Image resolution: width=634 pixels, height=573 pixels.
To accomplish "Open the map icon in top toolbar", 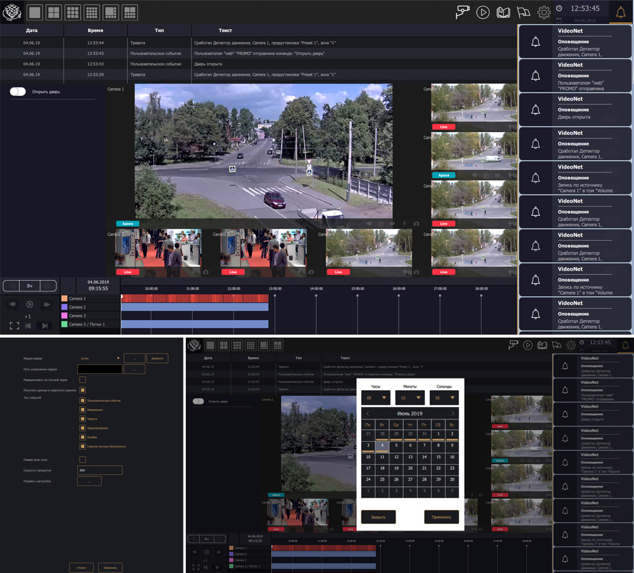I will pos(504,12).
